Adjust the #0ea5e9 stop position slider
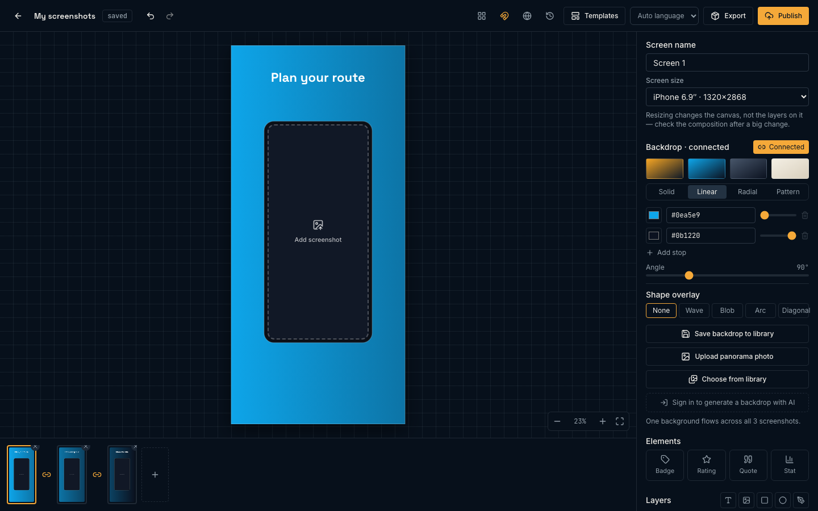818x511 pixels. pos(778,215)
